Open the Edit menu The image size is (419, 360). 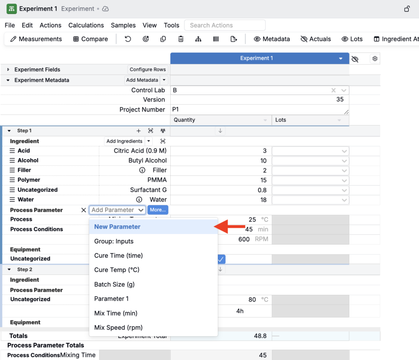point(27,25)
